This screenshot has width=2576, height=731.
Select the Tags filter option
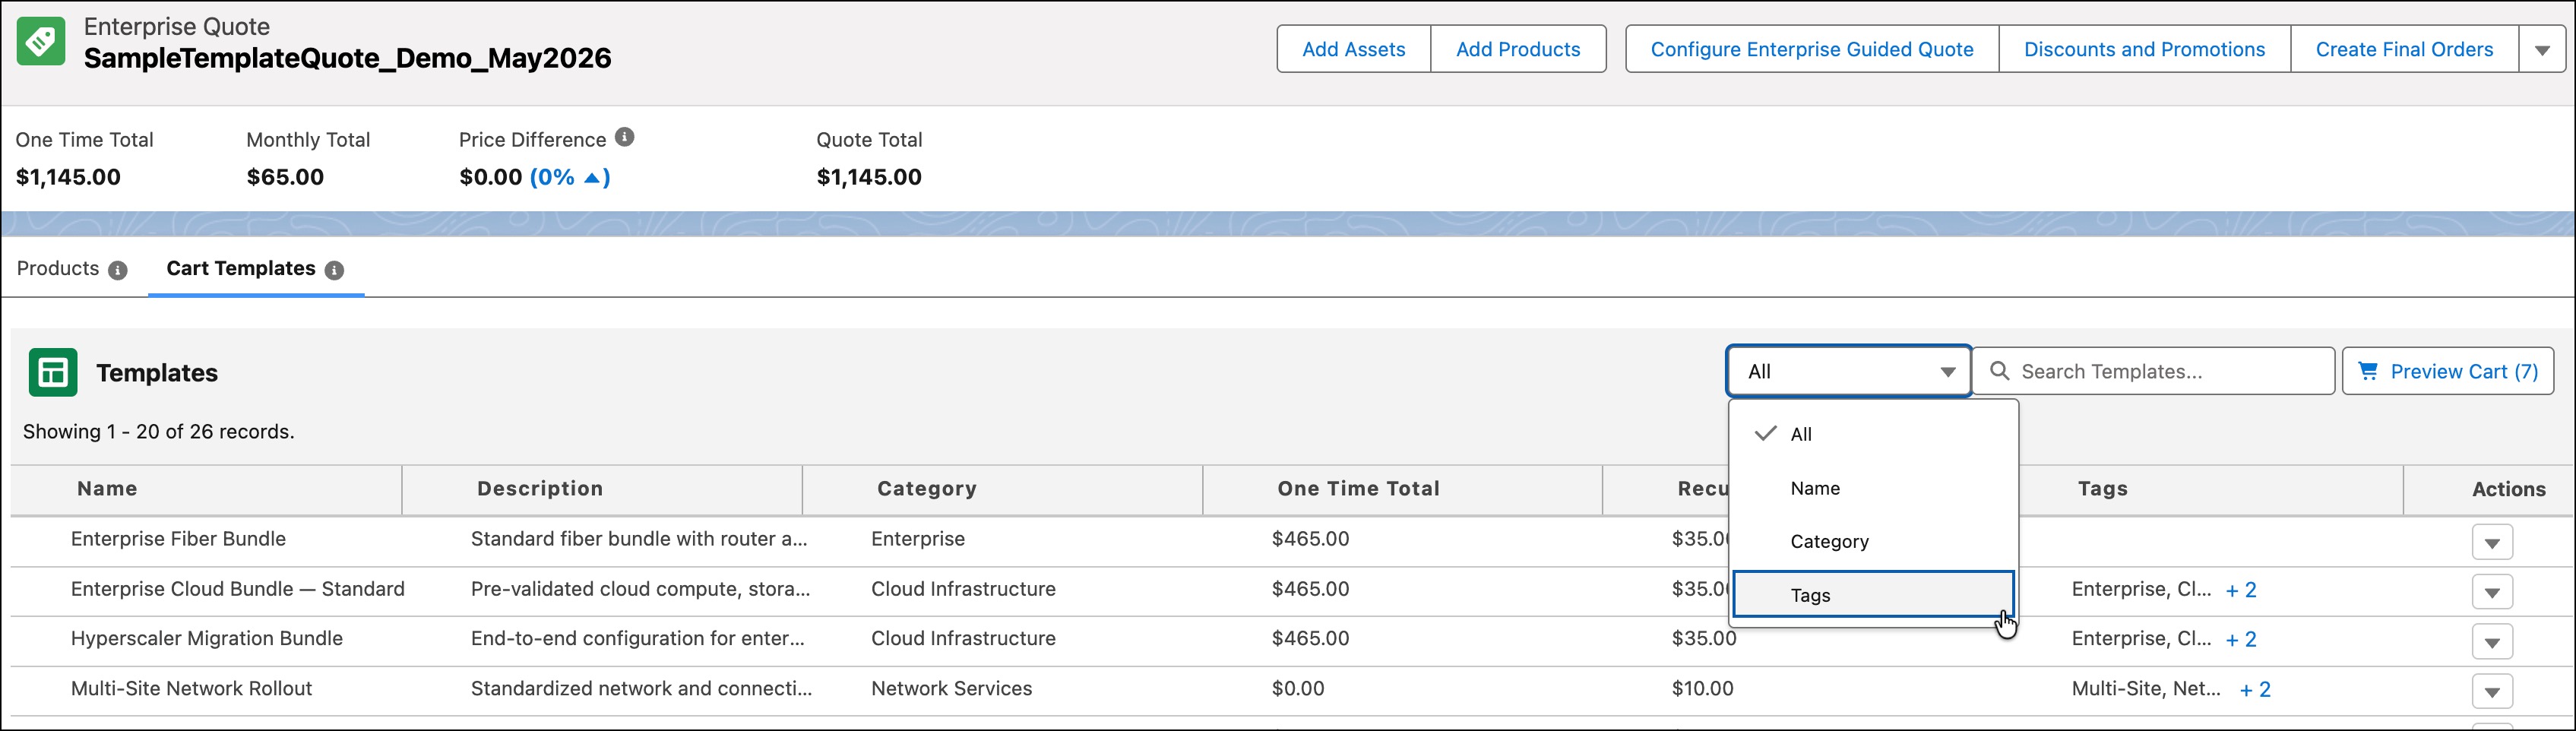pyautogui.click(x=1873, y=595)
